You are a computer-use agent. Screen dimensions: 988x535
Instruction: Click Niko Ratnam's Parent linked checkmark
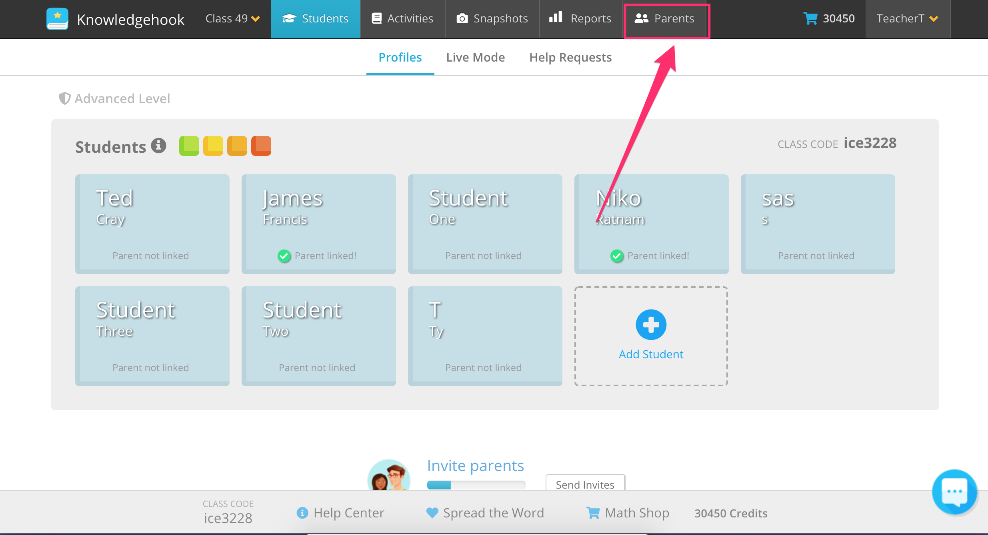point(617,256)
